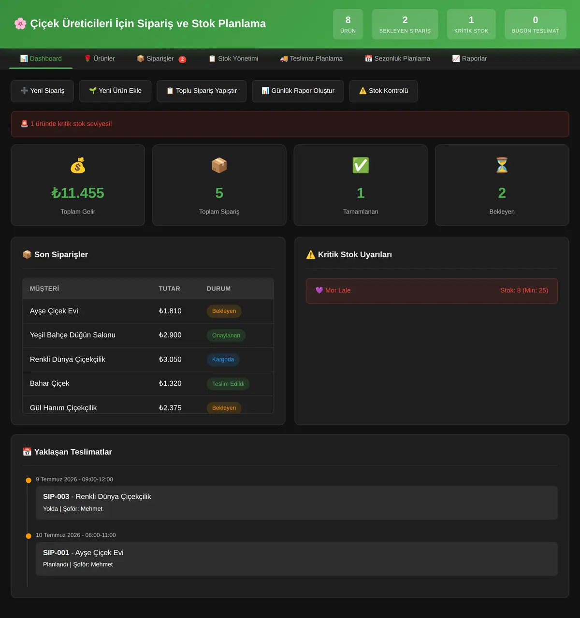Click the Onaylanan status badge
This screenshot has width=580, height=618.
pos(226,336)
